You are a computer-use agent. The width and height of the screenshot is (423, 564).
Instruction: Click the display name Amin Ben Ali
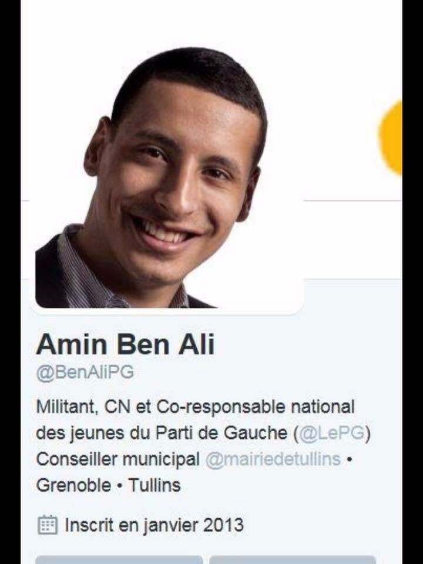(x=125, y=344)
